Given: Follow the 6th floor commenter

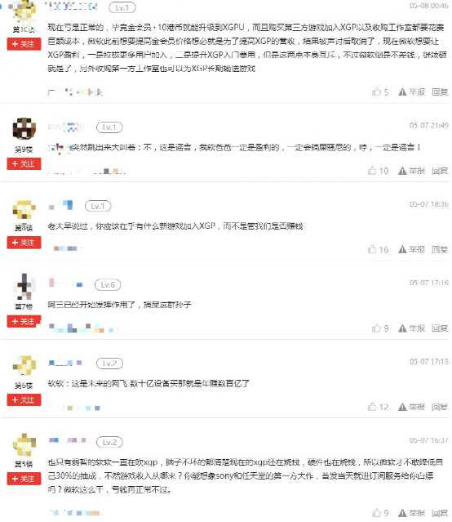Looking at the screenshot, I should (x=24, y=399).
